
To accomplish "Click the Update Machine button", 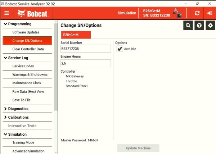I will pyautogui.click(x=138, y=148).
